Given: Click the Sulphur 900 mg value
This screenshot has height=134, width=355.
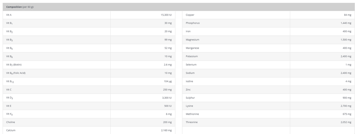Looking at the screenshot, I should 347,97.
